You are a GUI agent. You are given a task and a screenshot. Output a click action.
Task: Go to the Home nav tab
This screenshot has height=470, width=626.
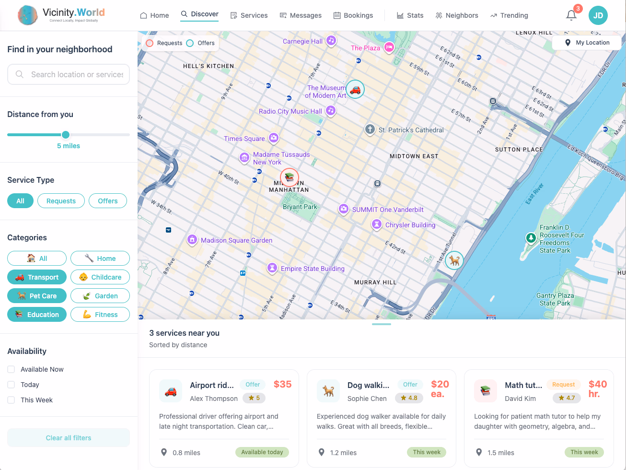click(x=154, y=15)
